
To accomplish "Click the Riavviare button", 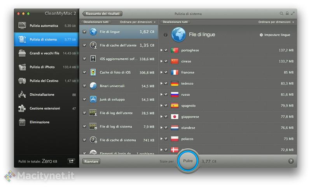I will (91, 161).
